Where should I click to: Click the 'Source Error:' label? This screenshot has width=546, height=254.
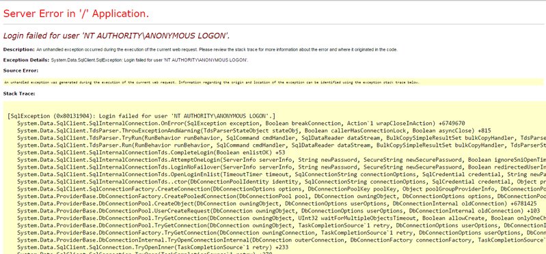point(21,70)
